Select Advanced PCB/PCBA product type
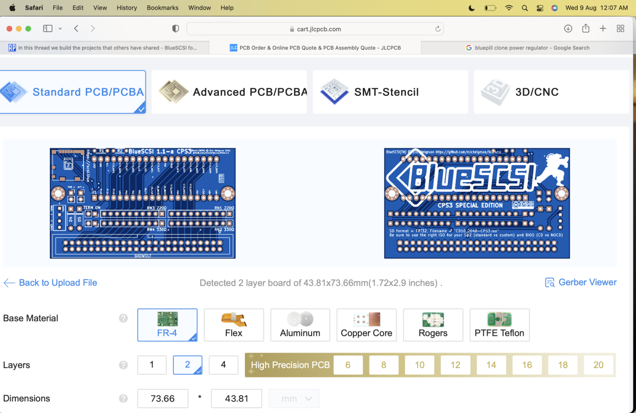 tap(229, 92)
